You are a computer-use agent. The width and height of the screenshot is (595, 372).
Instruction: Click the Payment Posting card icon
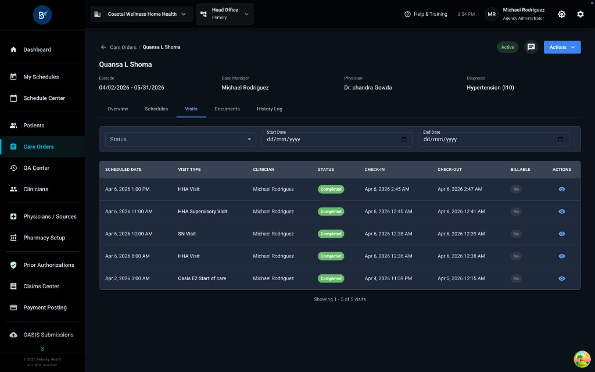point(13,307)
